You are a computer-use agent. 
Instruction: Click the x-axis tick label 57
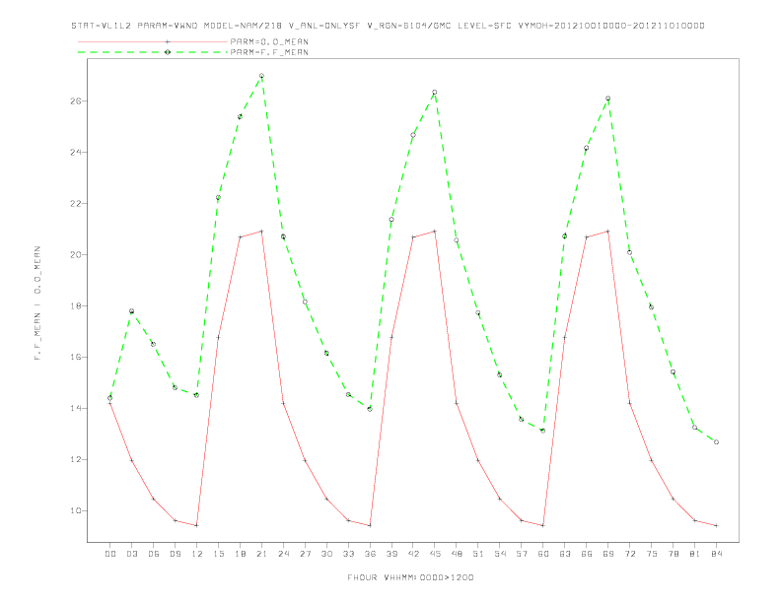coord(522,554)
